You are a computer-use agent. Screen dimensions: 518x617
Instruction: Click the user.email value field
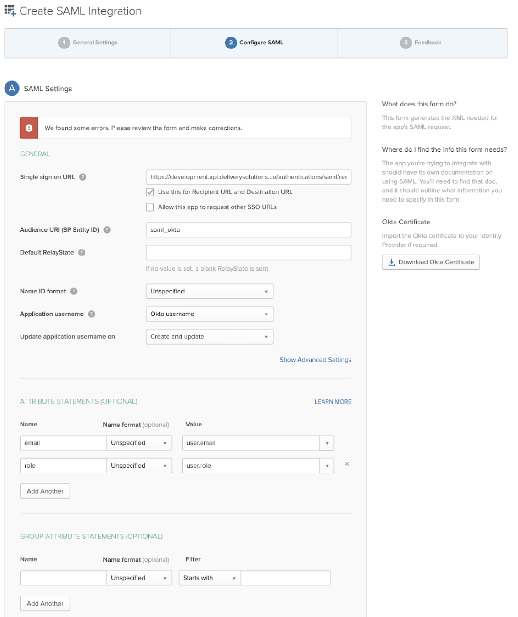251,443
